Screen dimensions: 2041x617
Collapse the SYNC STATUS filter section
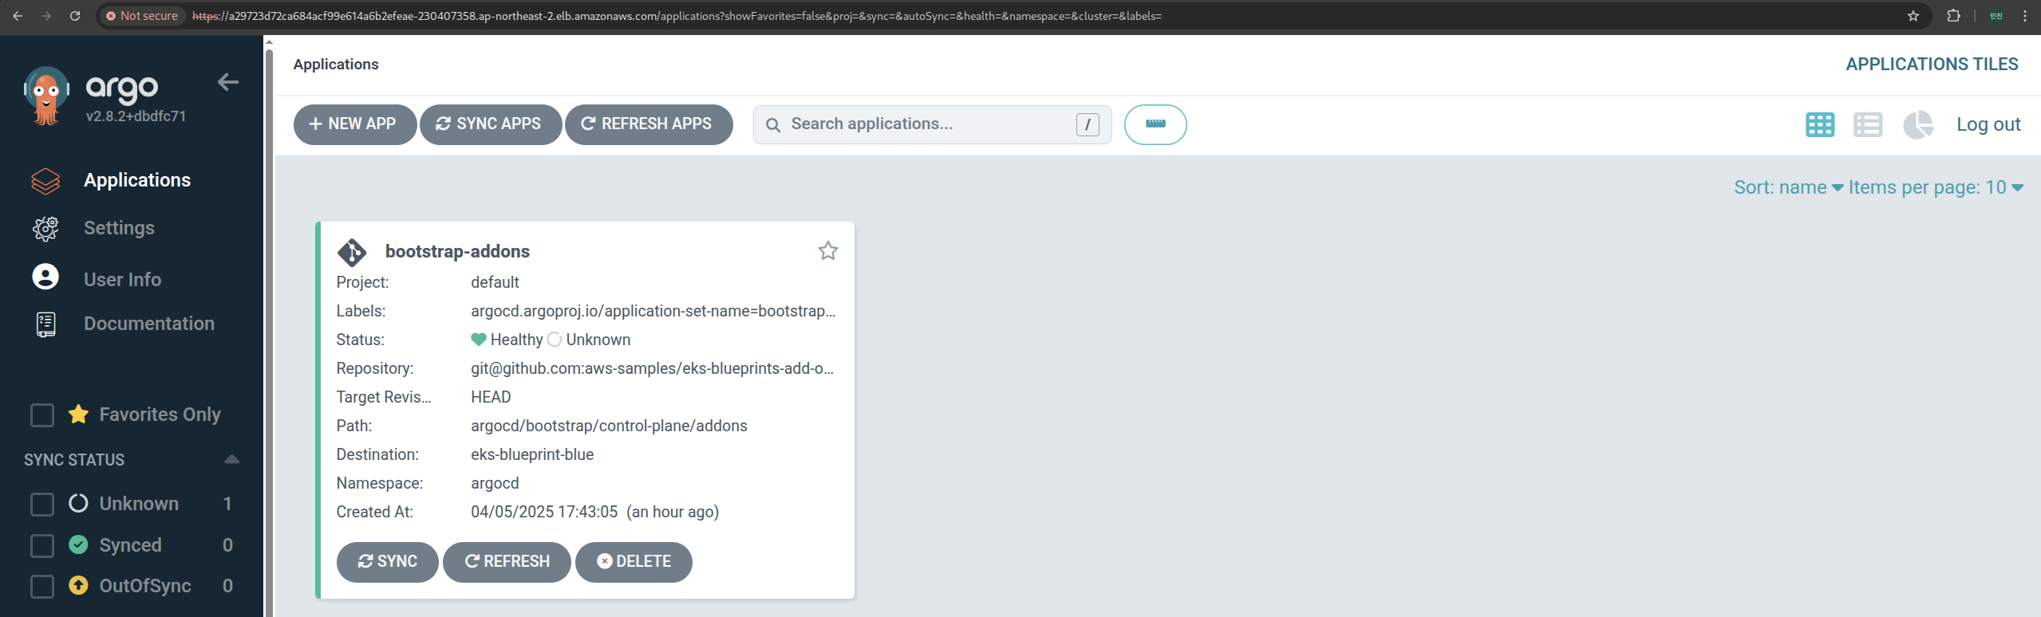(231, 459)
